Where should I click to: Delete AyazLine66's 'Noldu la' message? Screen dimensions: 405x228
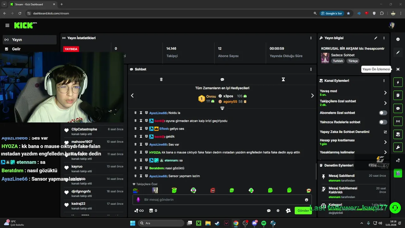point(135,113)
